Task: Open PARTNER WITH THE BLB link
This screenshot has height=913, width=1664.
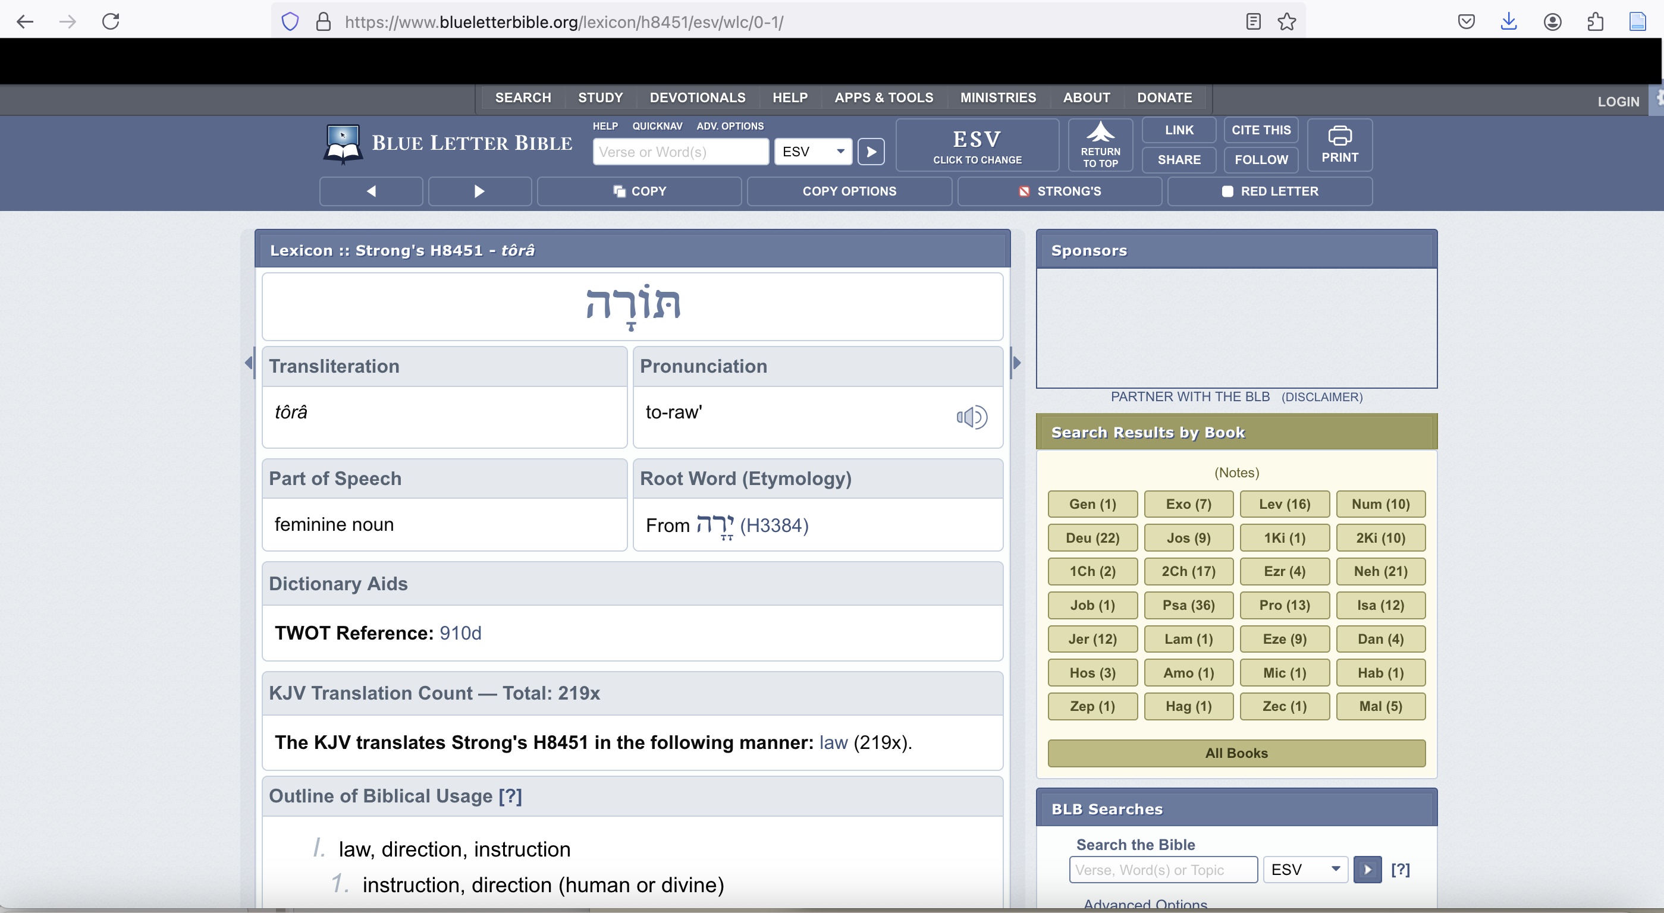Action: point(1190,396)
